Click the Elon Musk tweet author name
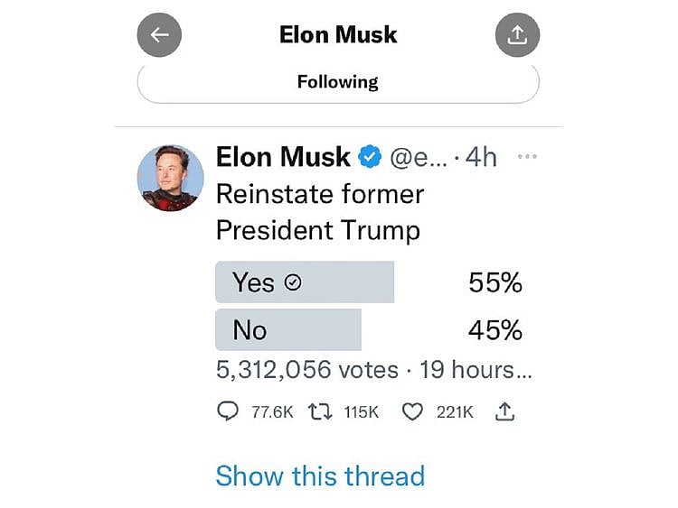Viewport: 678px width, 508px height. (x=283, y=157)
